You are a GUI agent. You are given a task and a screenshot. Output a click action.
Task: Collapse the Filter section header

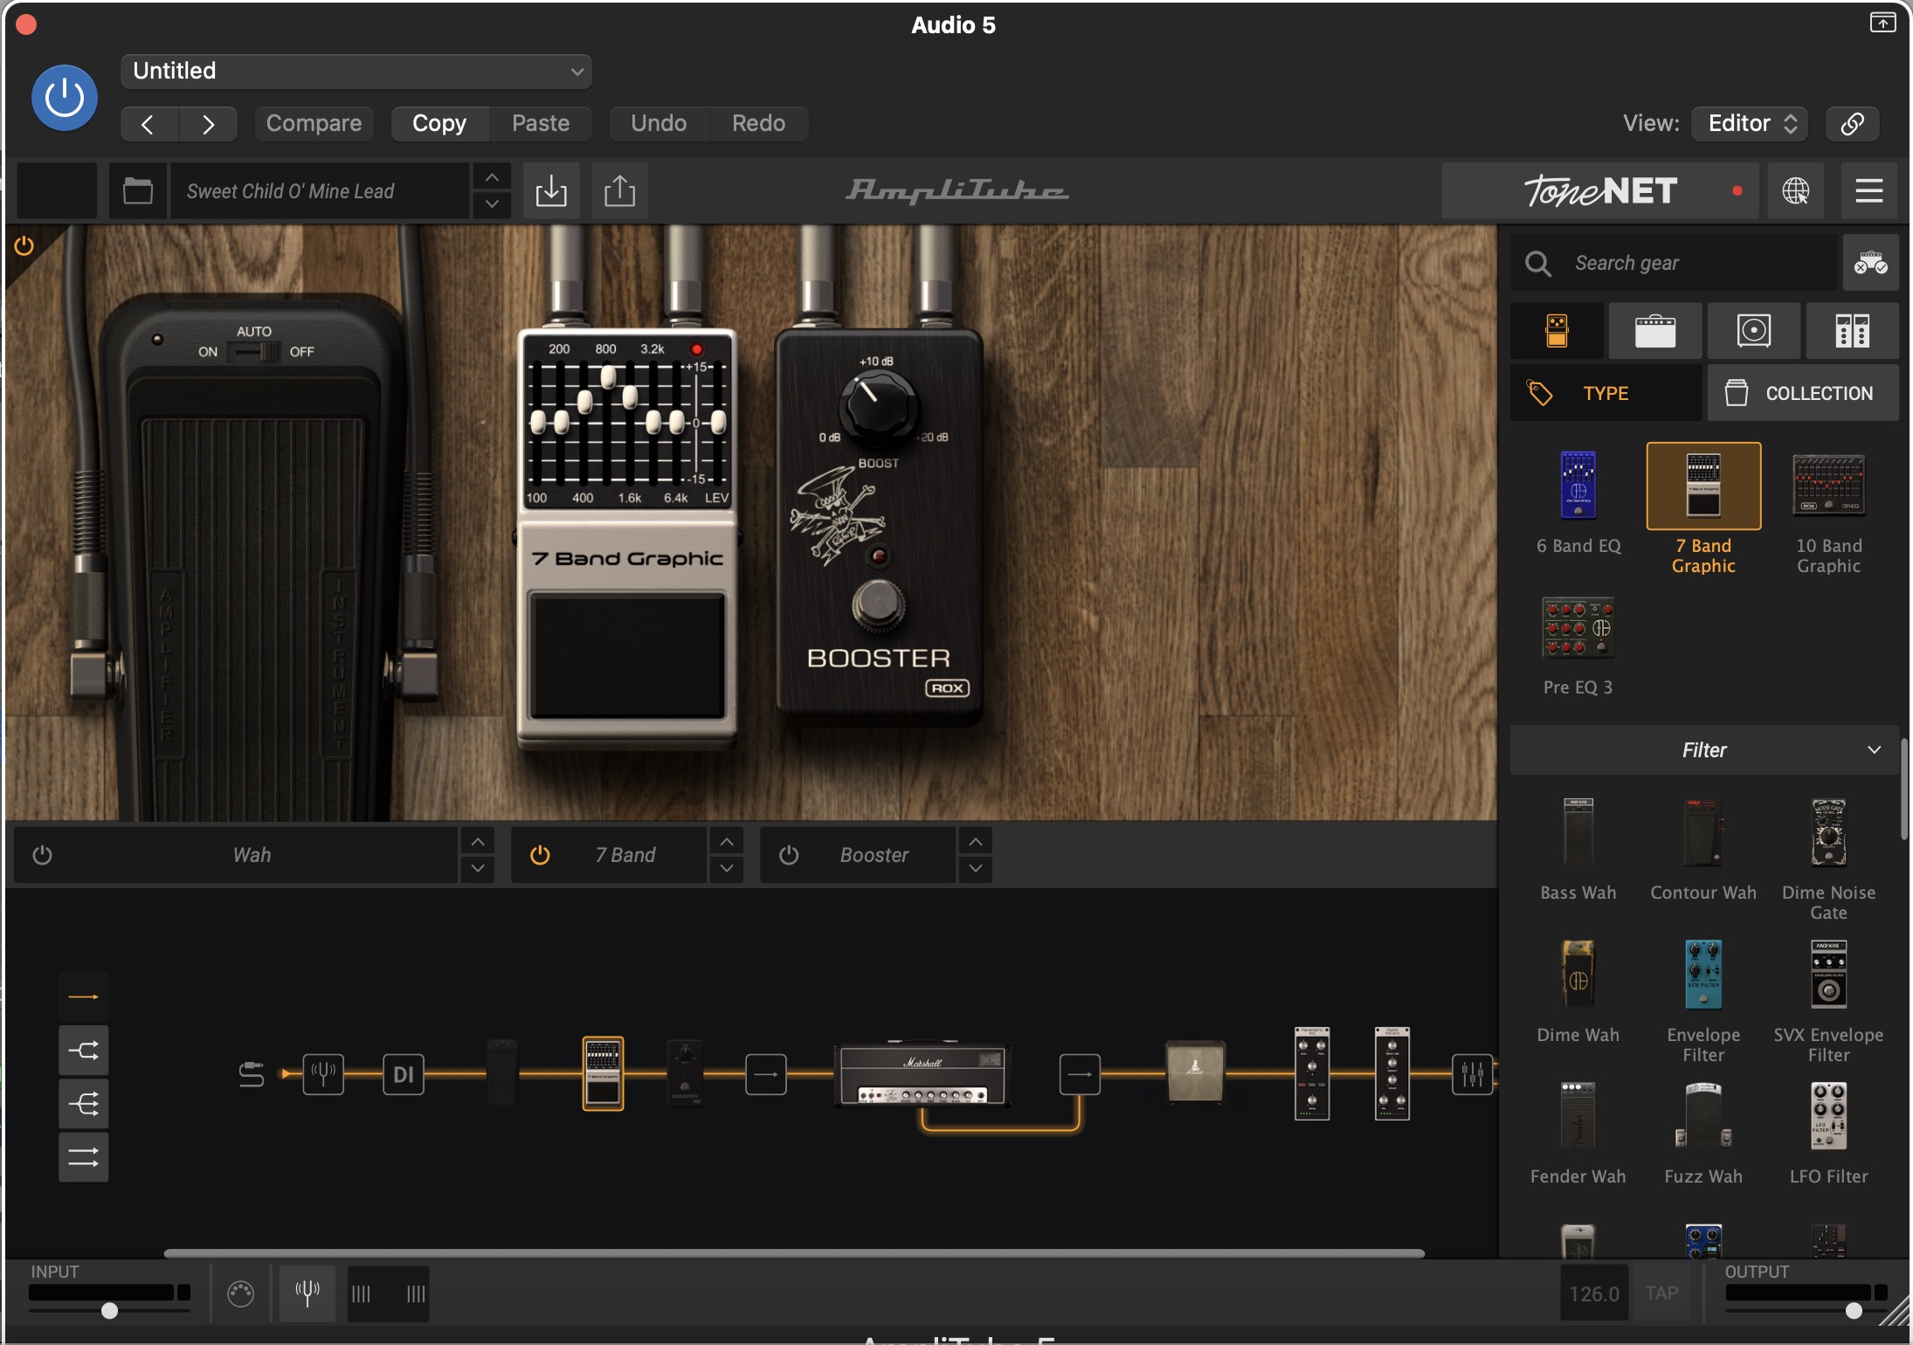point(1704,749)
